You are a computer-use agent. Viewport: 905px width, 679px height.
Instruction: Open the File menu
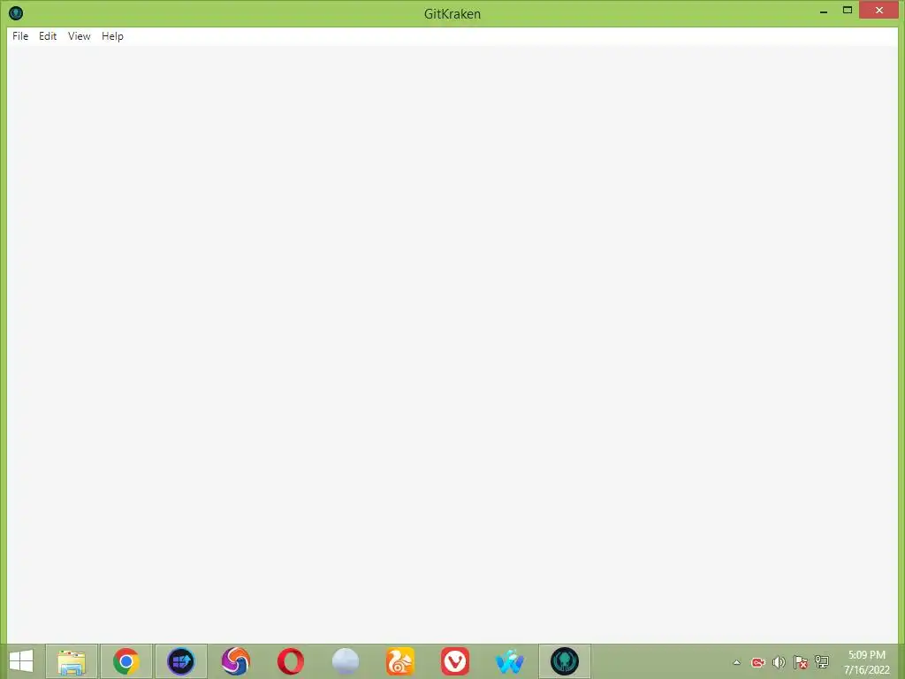[x=20, y=35]
